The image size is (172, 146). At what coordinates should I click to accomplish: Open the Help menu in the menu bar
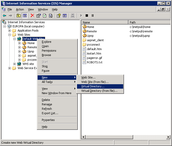55,10
